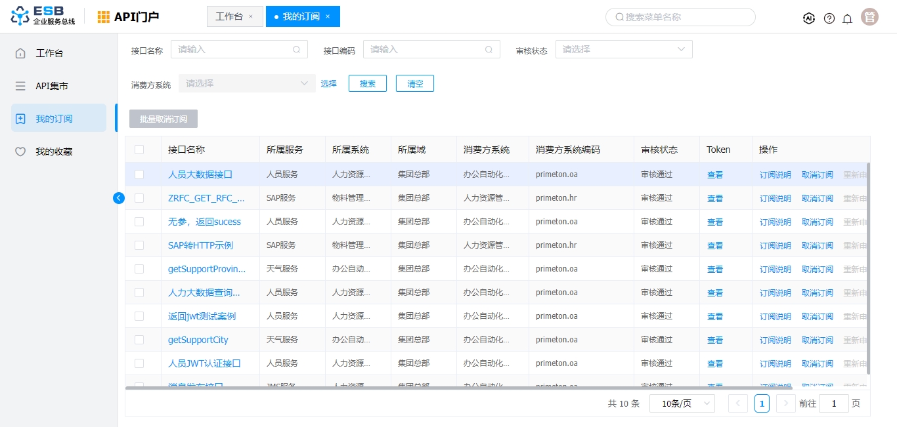Viewport: 897px width, 427px height.
Task: Click the API门户 grid icon
Action: click(x=104, y=17)
